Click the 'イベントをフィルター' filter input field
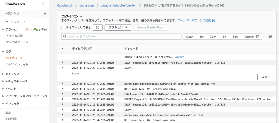The height and width of the screenshot is (123, 279). point(121,37)
